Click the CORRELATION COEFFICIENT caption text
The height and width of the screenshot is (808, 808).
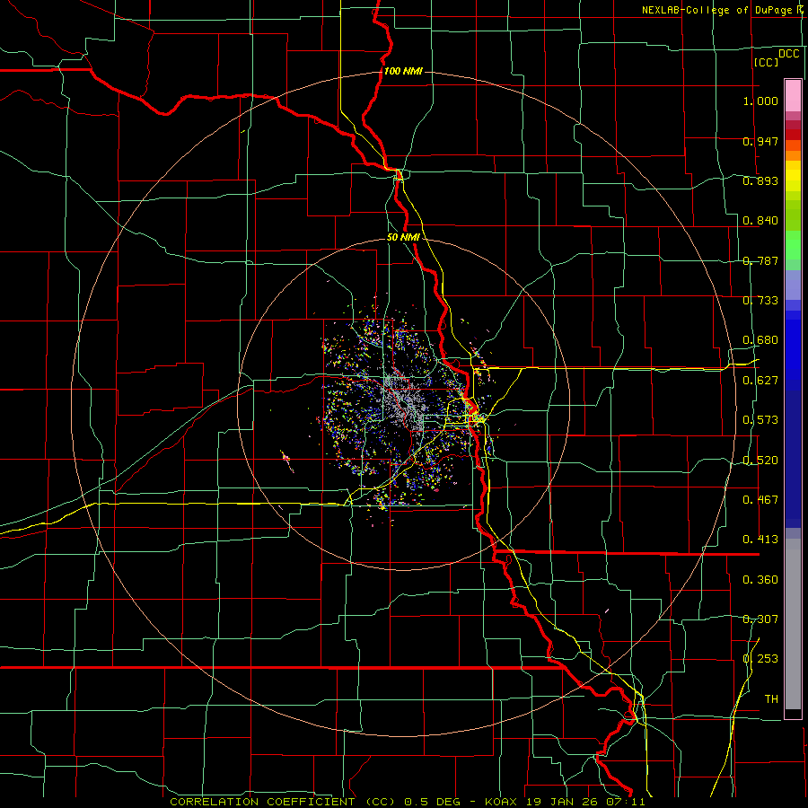click(262, 802)
